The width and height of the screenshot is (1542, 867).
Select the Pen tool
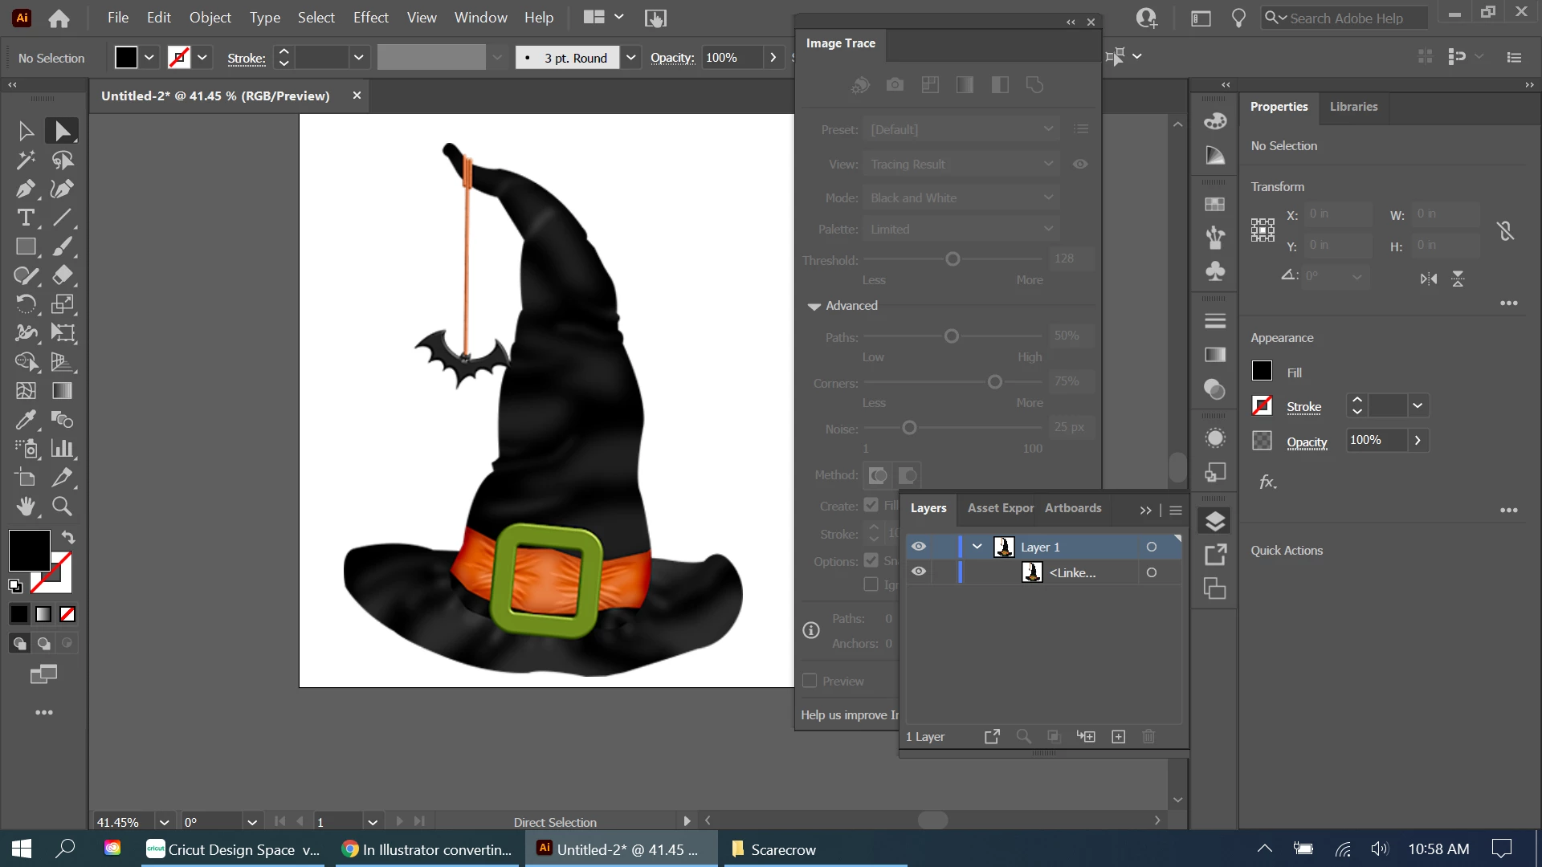pyautogui.click(x=25, y=189)
